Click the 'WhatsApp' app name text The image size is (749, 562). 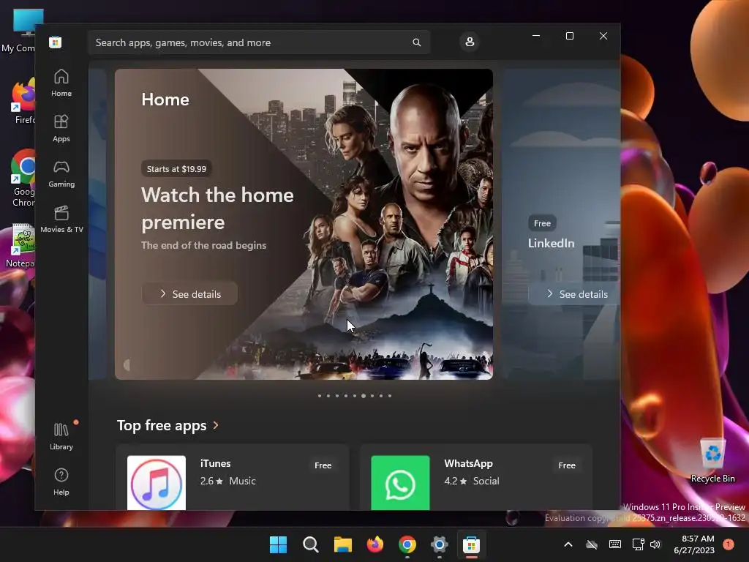click(469, 463)
